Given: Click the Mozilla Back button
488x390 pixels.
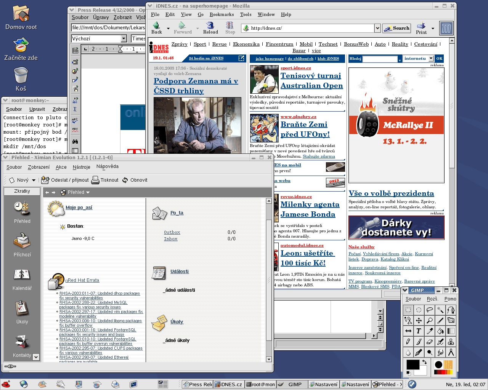Looking at the screenshot, I should coord(156,28).
